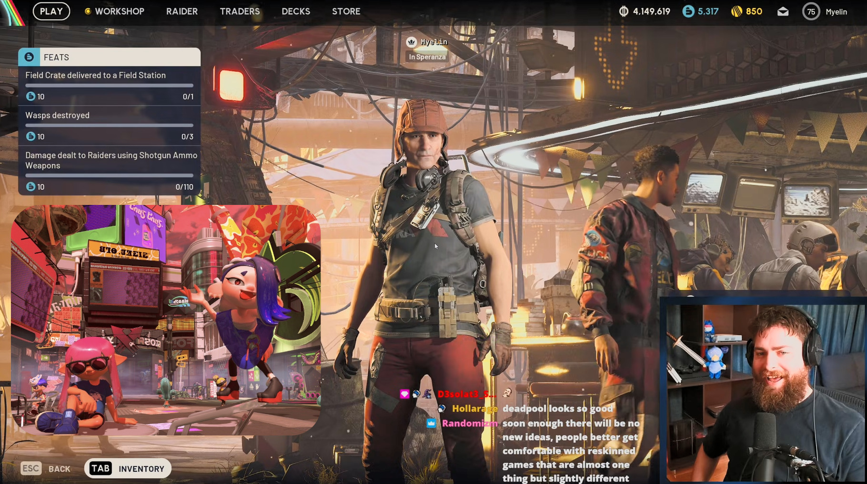Select the DECKS tab

coord(296,11)
